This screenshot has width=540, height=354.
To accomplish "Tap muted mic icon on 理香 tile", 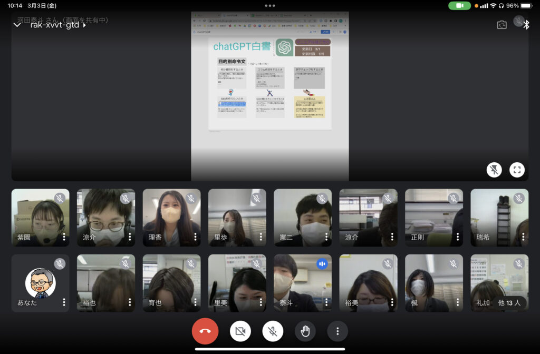I will (191, 198).
